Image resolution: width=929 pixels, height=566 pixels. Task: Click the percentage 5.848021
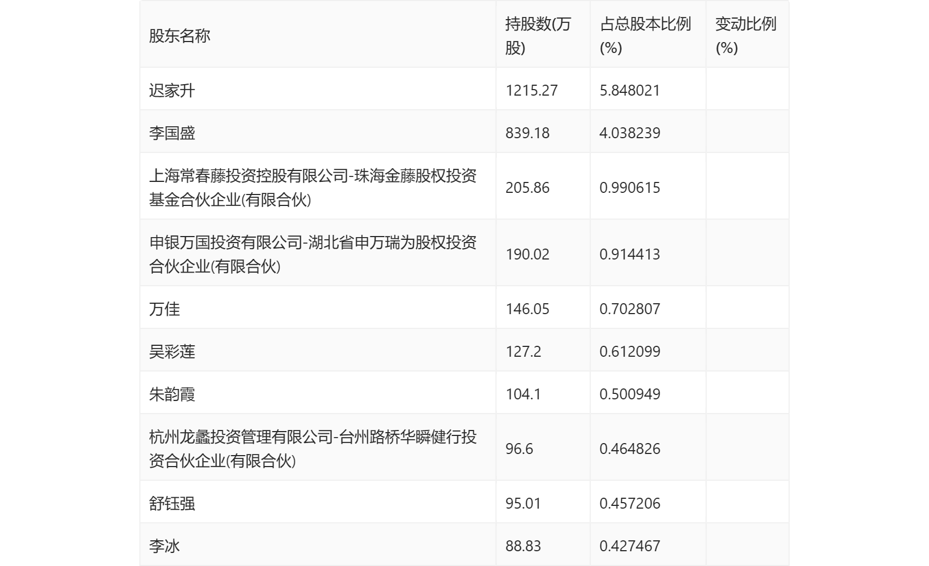click(x=630, y=90)
